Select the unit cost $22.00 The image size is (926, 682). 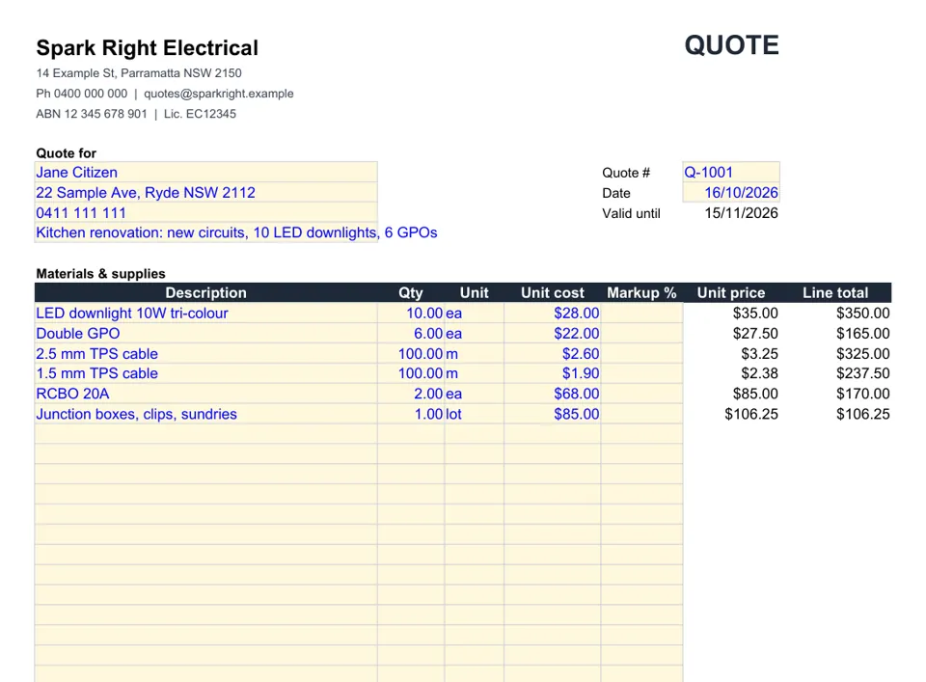click(x=552, y=333)
